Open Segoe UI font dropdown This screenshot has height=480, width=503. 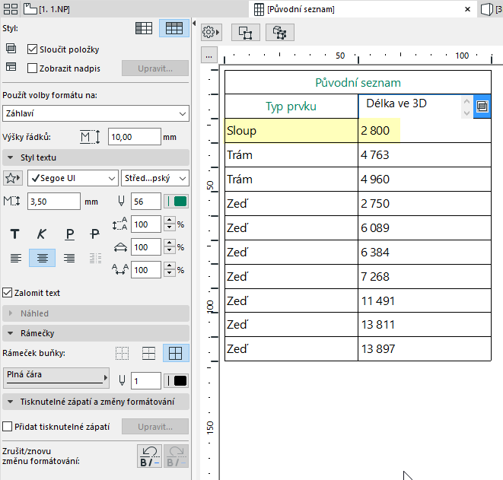[x=72, y=179]
